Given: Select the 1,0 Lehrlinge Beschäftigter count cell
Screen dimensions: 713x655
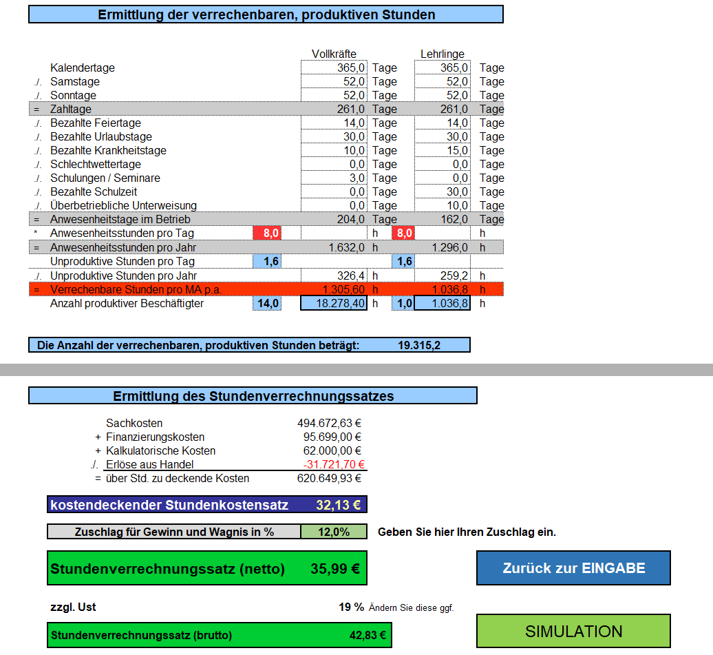Looking at the screenshot, I should click(403, 303).
